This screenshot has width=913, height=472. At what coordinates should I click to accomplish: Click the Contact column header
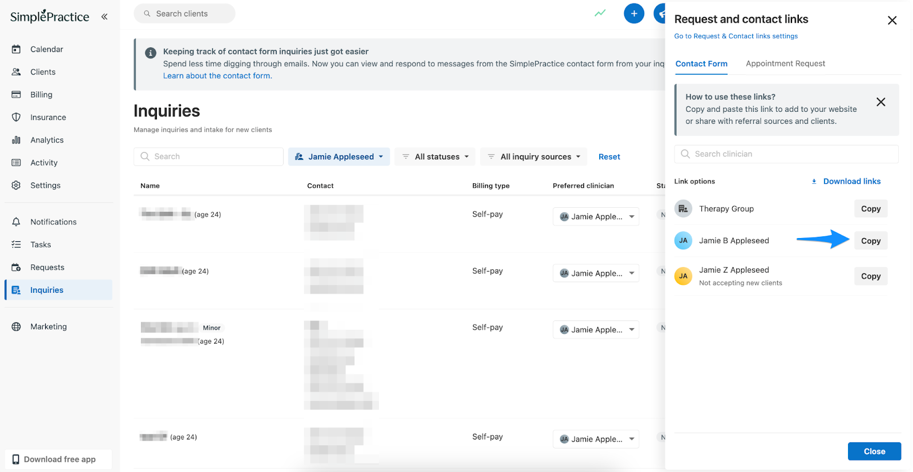click(x=320, y=186)
